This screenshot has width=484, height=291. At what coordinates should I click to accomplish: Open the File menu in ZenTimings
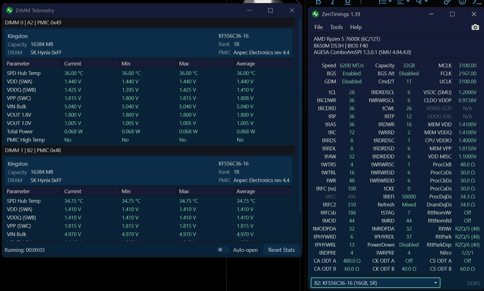pyautogui.click(x=318, y=27)
